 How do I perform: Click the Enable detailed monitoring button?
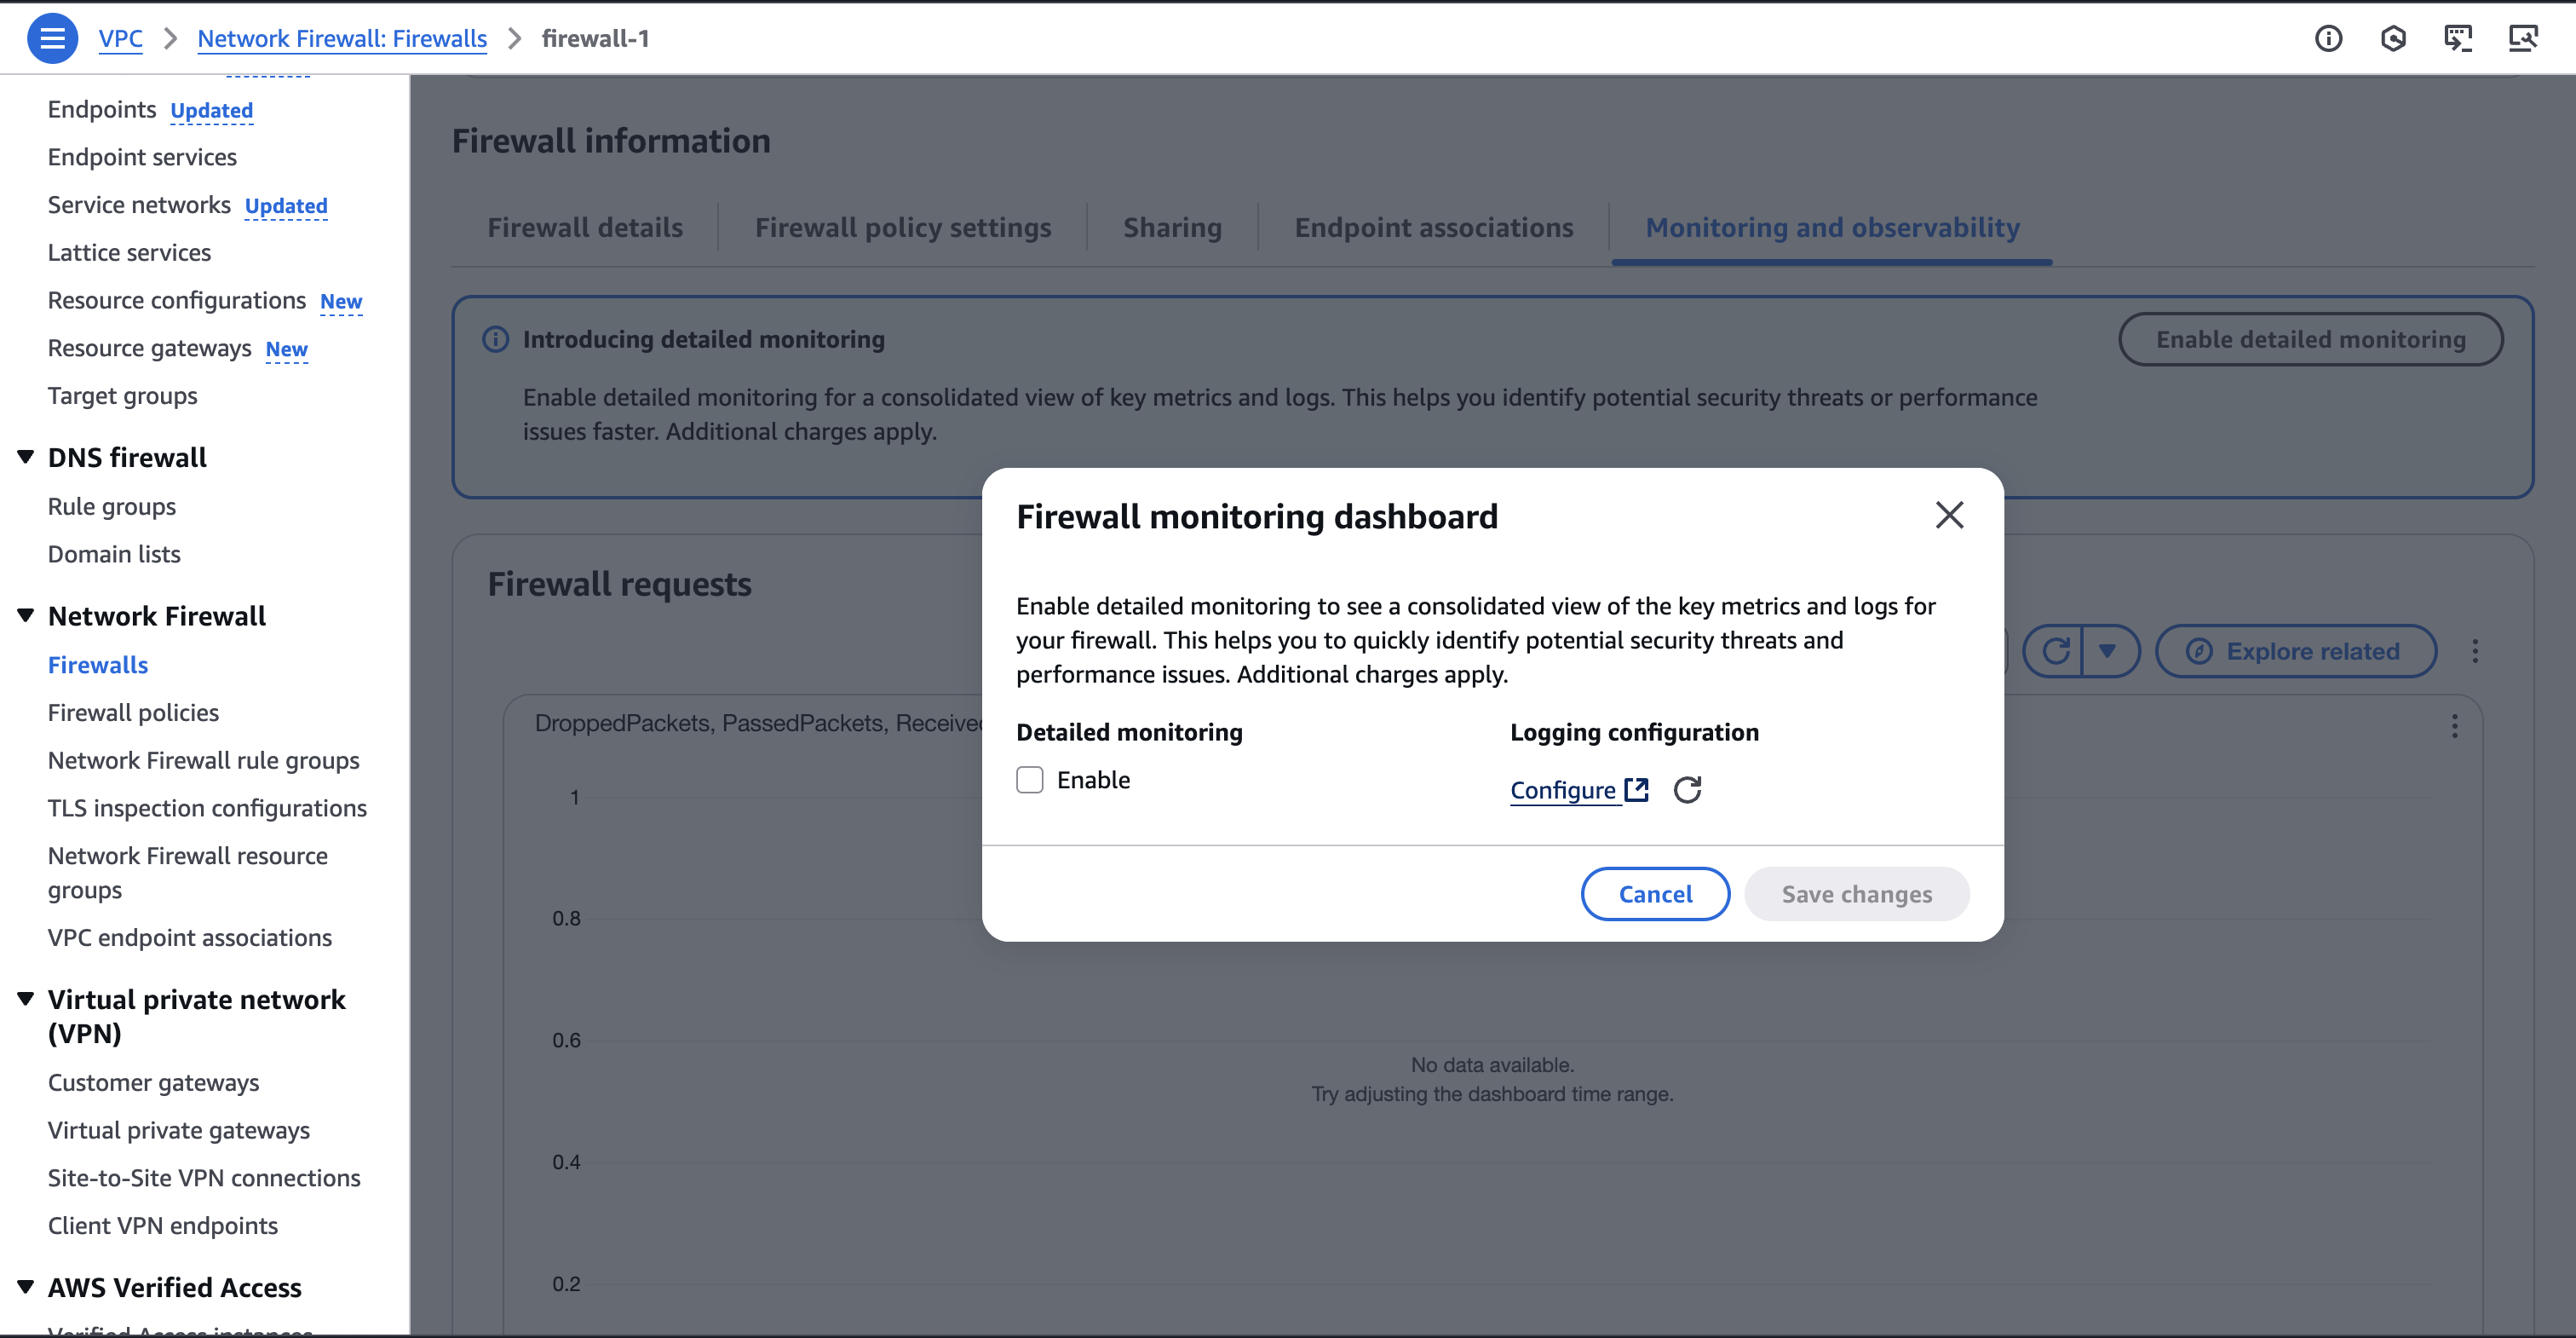coord(2310,338)
